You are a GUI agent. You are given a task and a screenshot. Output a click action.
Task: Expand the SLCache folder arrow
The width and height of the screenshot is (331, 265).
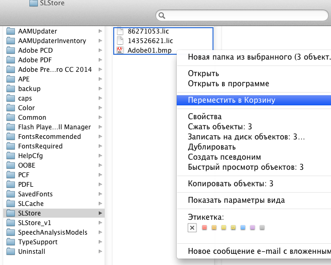(x=100, y=203)
